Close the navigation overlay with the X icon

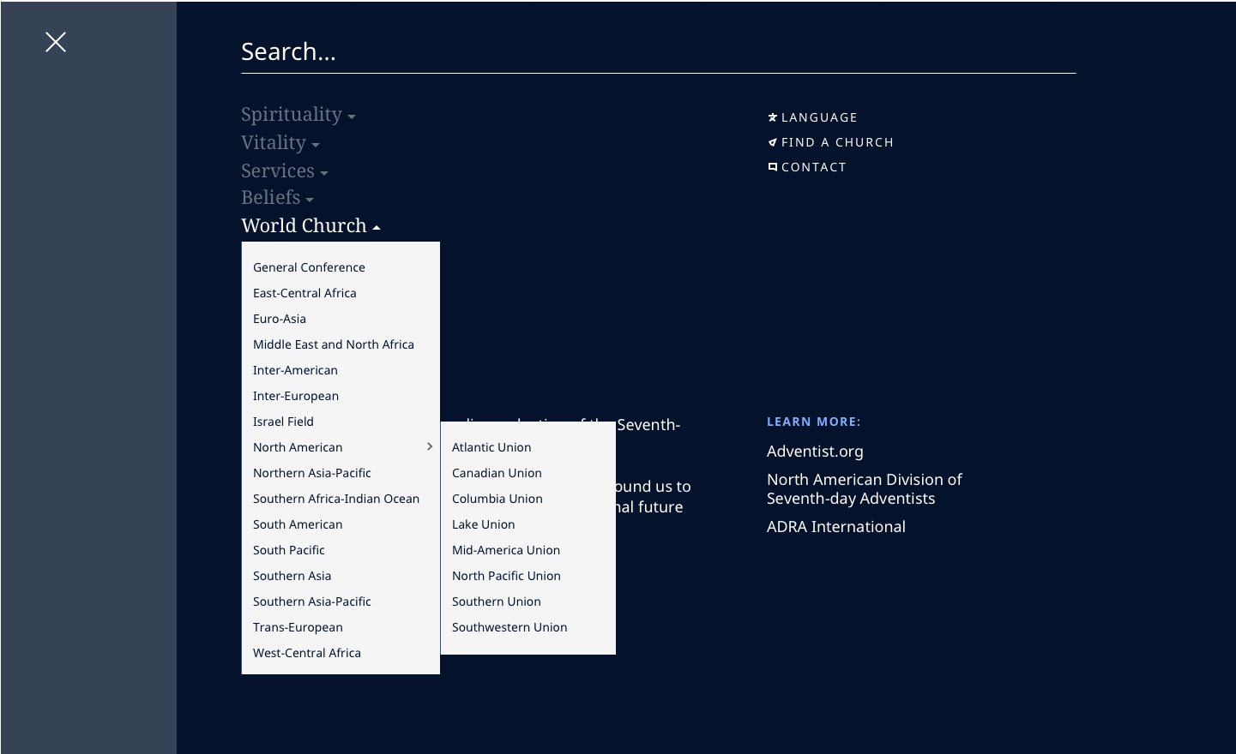point(55,41)
